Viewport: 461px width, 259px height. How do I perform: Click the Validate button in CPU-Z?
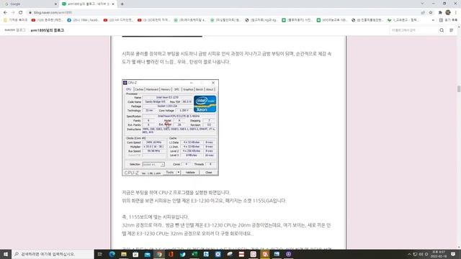(x=190, y=173)
